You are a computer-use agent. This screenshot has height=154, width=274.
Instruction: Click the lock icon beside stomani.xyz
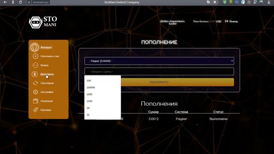point(29,2)
